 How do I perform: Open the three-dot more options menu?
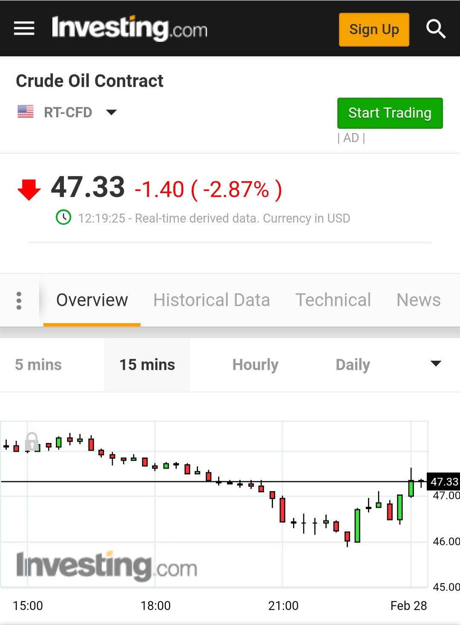[x=19, y=301]
